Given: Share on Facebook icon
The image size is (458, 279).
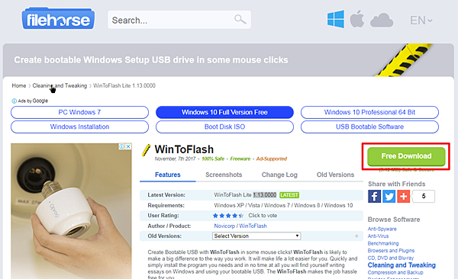Looking at the screenshot, I should [x=375, y=196].
